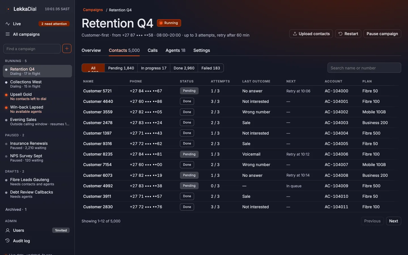Click the Audit log history icon
This screenshot has width=408, height=255.
(x=8, y=241)
